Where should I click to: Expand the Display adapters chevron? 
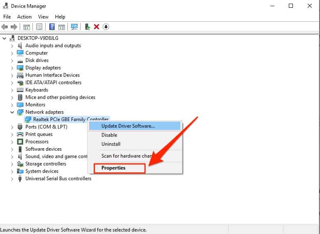click(x=12, y=68)
